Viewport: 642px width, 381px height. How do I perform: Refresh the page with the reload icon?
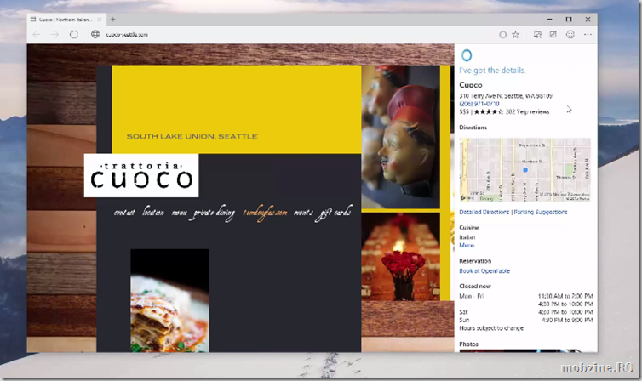tap(74, 35)
